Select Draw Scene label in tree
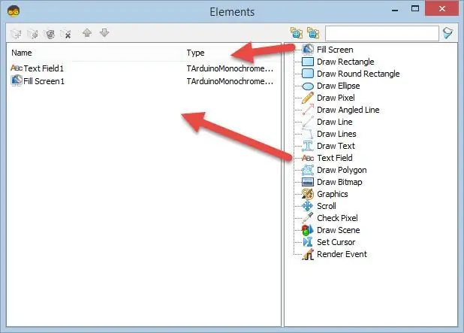This screenshot has height=333, width=464. [x=338, y=230]
